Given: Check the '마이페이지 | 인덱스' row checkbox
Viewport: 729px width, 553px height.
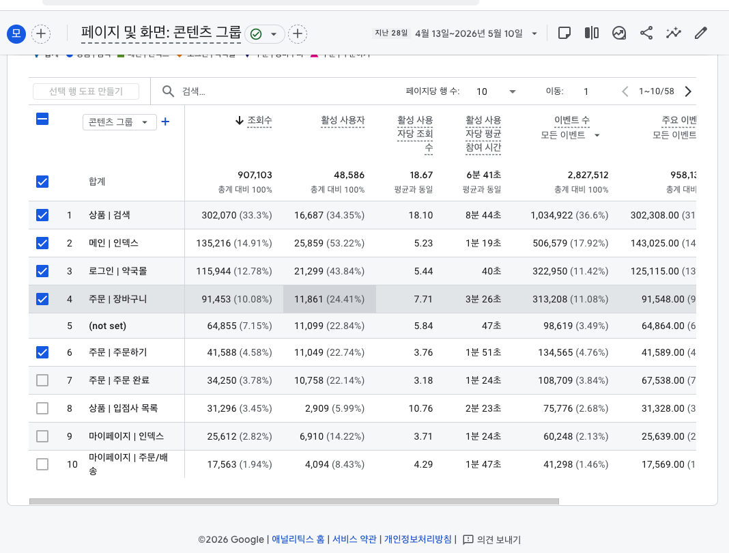Looking at the screenshot, I should (42, 436).
